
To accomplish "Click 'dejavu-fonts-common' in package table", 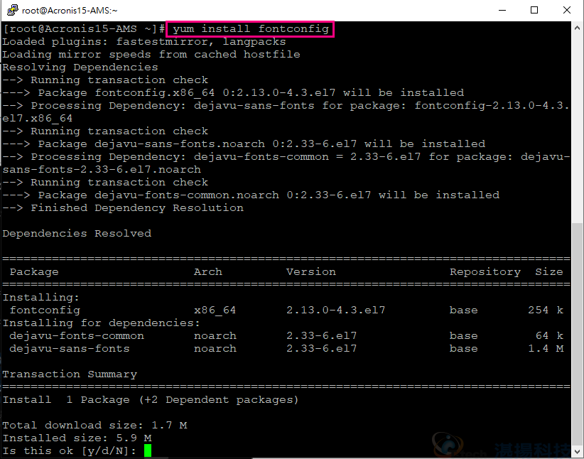I will pos(77,335).
